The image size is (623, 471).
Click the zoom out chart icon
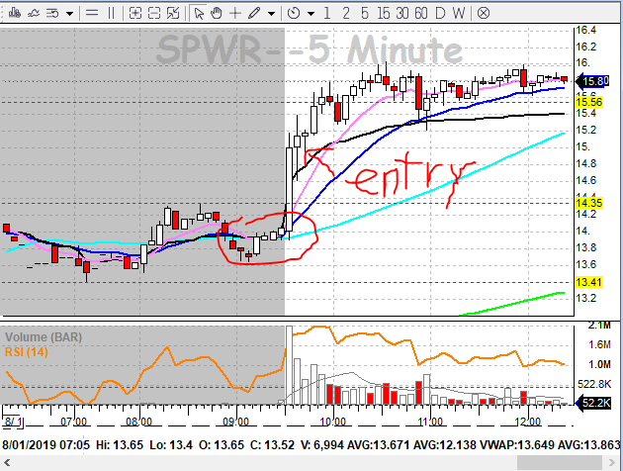pos(154,14)
